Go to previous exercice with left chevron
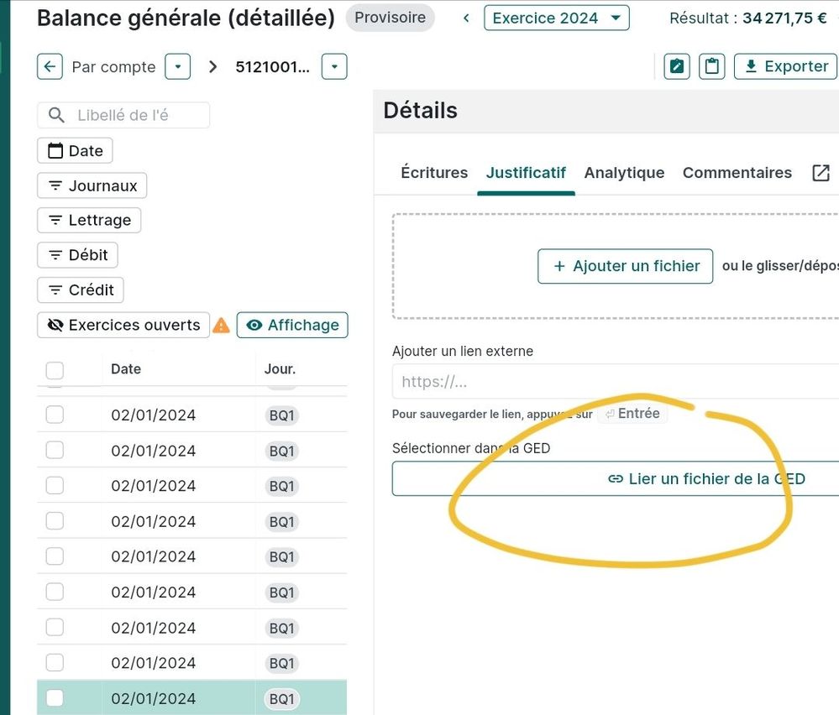 466,18
